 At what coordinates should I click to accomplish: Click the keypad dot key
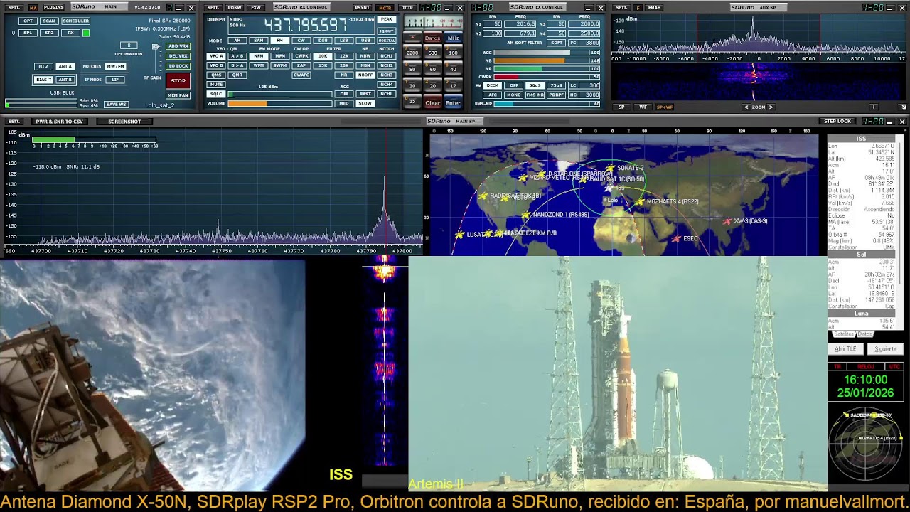(412, 38)
